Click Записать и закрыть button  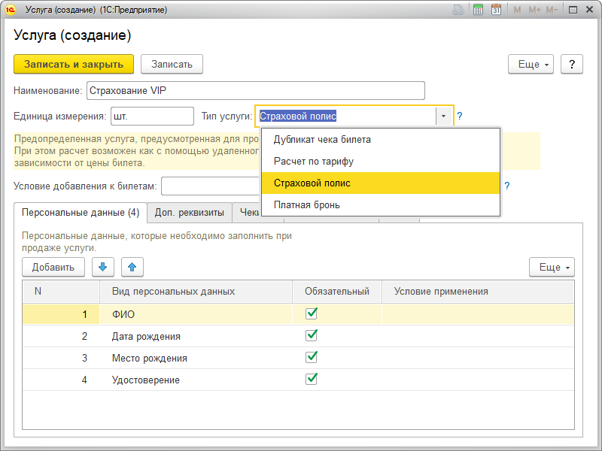click(74, 65)
